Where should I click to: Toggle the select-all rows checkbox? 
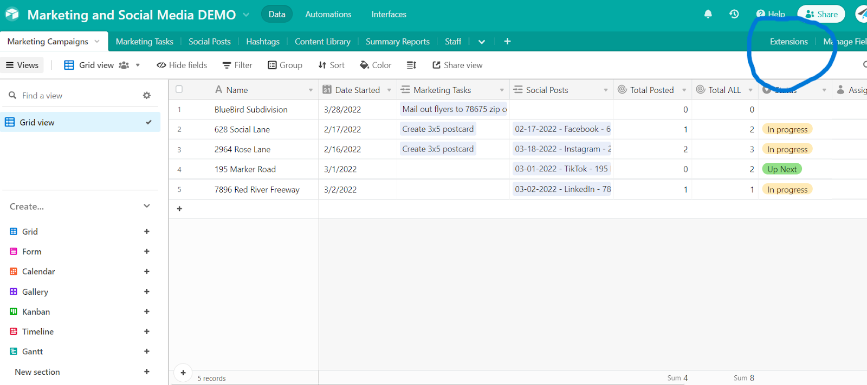[x=179, y=89]
